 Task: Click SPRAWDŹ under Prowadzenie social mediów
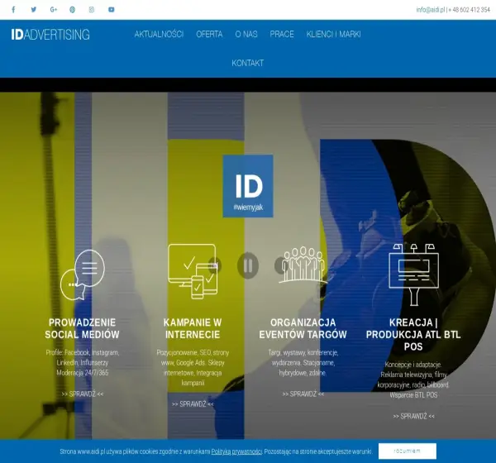82,394
